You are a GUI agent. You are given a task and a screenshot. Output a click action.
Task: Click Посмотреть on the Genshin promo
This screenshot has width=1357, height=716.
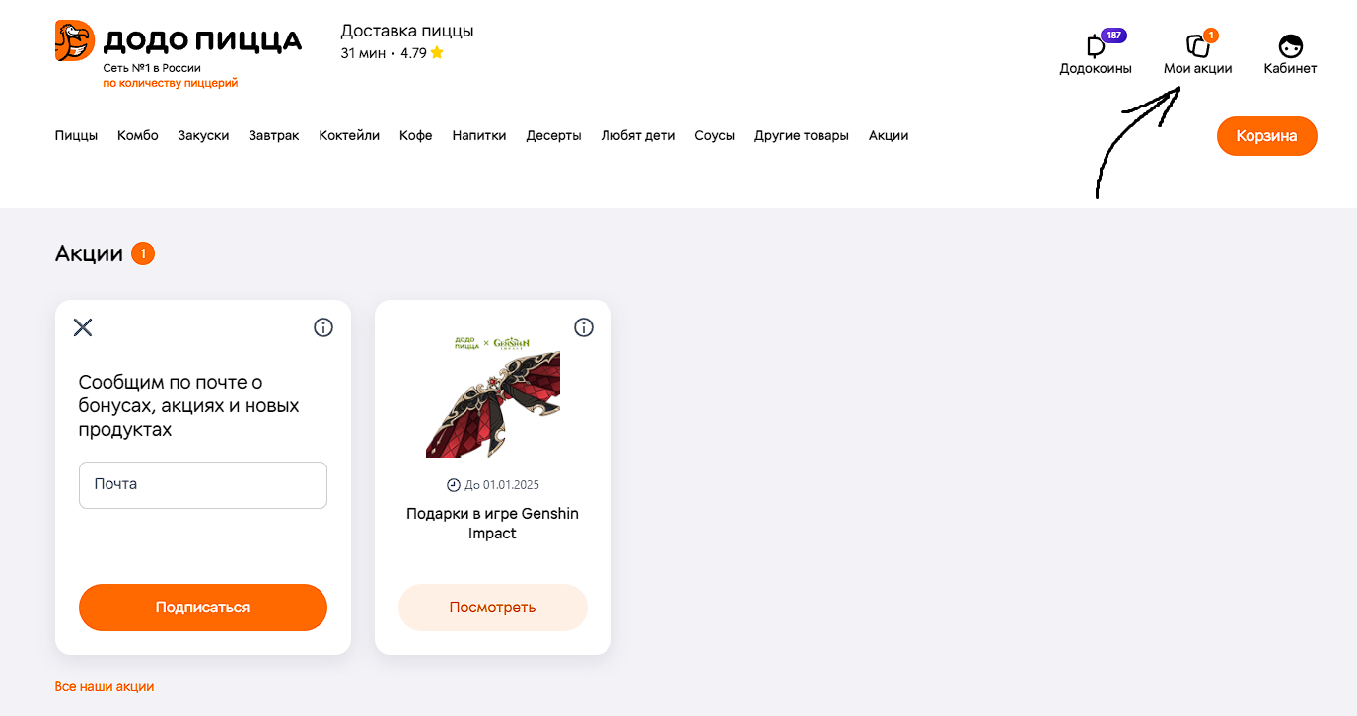(493, 608)
